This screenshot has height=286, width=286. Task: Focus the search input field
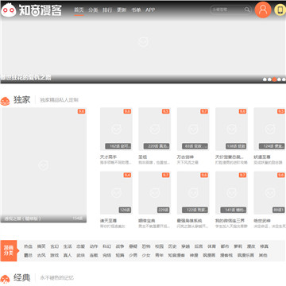pos(227,10)
